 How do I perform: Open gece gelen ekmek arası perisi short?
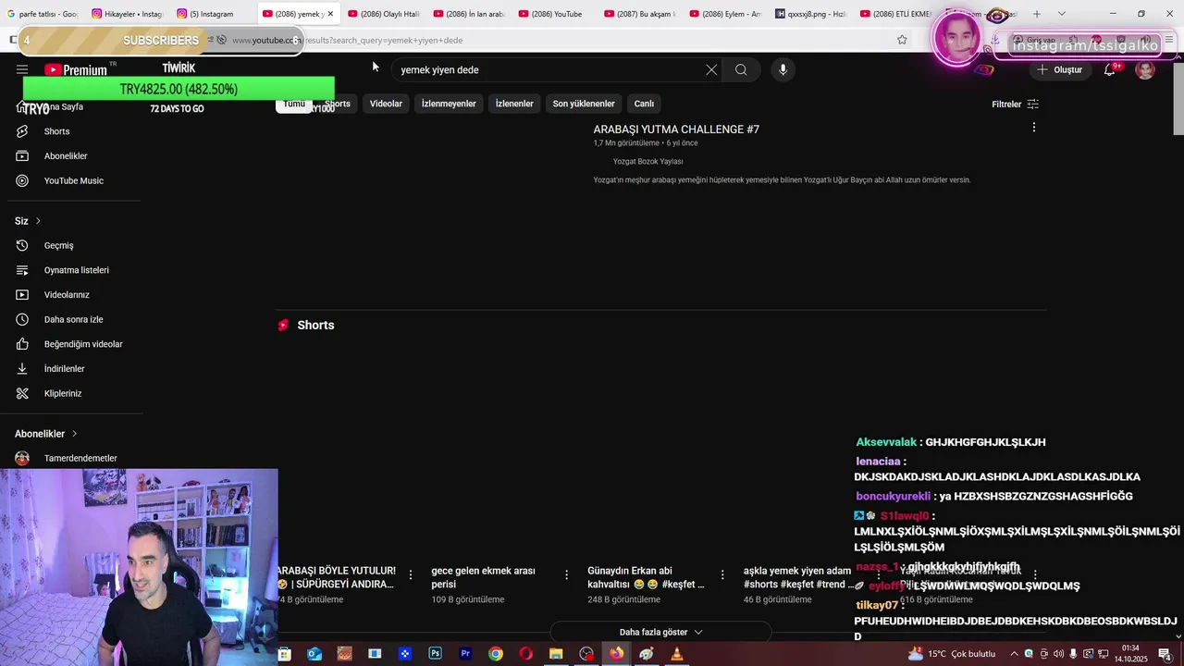pos(485,577)
